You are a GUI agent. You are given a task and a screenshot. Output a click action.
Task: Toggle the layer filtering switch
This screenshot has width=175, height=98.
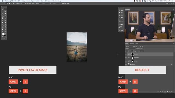pos(144,46)
